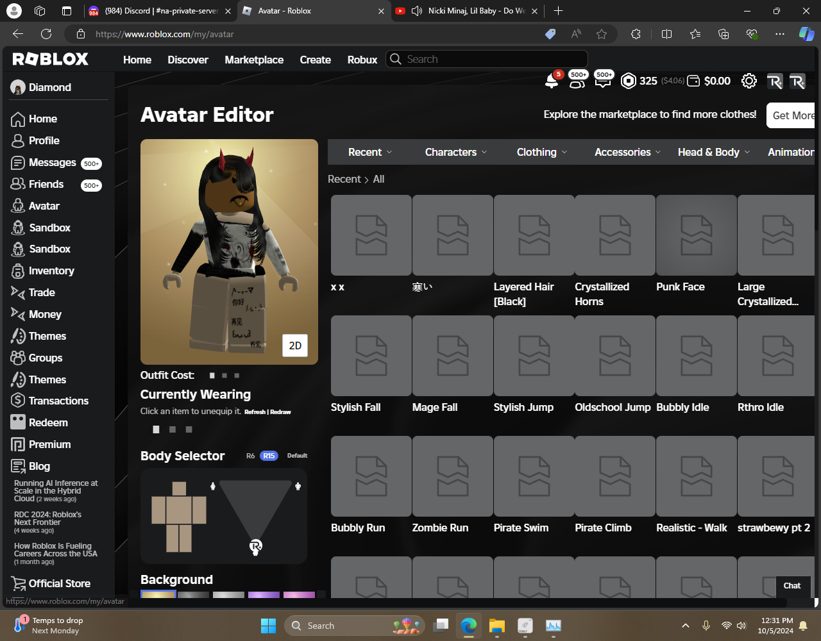Select the R15 body type
Viewport: 821px width, 641px height.
coord(269,456)
